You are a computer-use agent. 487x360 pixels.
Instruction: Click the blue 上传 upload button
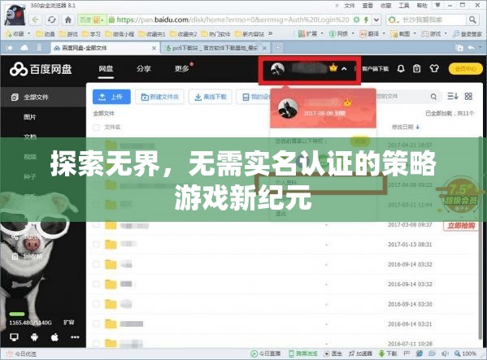tap(111, 97)
